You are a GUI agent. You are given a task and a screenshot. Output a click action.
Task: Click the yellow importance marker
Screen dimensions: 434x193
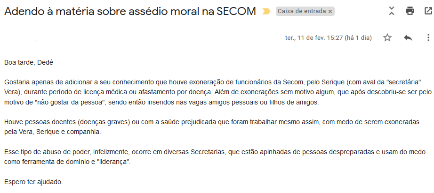(x=266, y=12)
